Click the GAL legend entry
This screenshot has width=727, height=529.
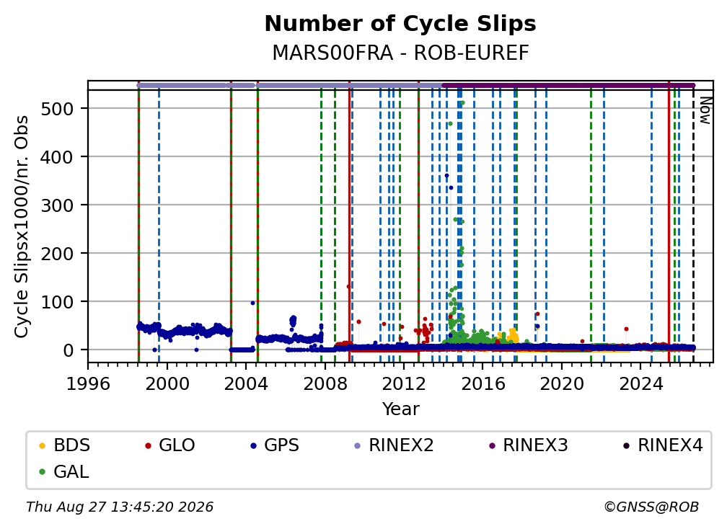pyautogui.click(x=63, y=472)
